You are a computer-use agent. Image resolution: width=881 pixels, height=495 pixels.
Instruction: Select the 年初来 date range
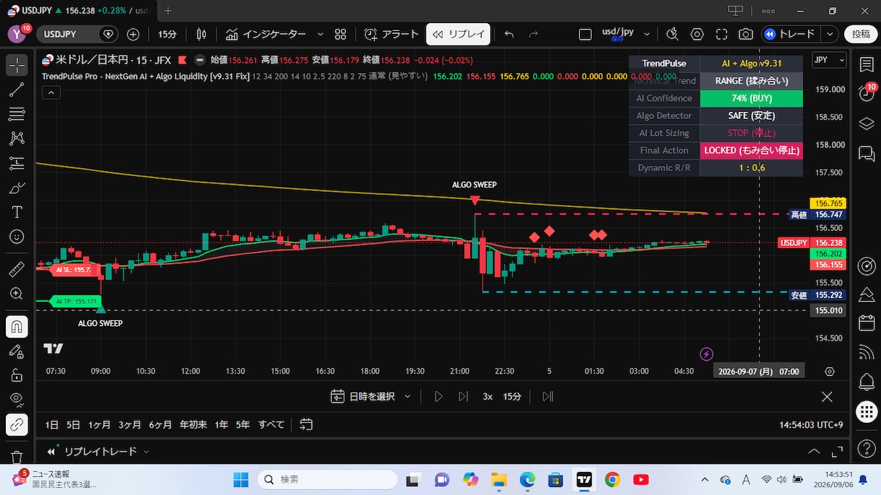pyautogui.click(x=194, y=424)
